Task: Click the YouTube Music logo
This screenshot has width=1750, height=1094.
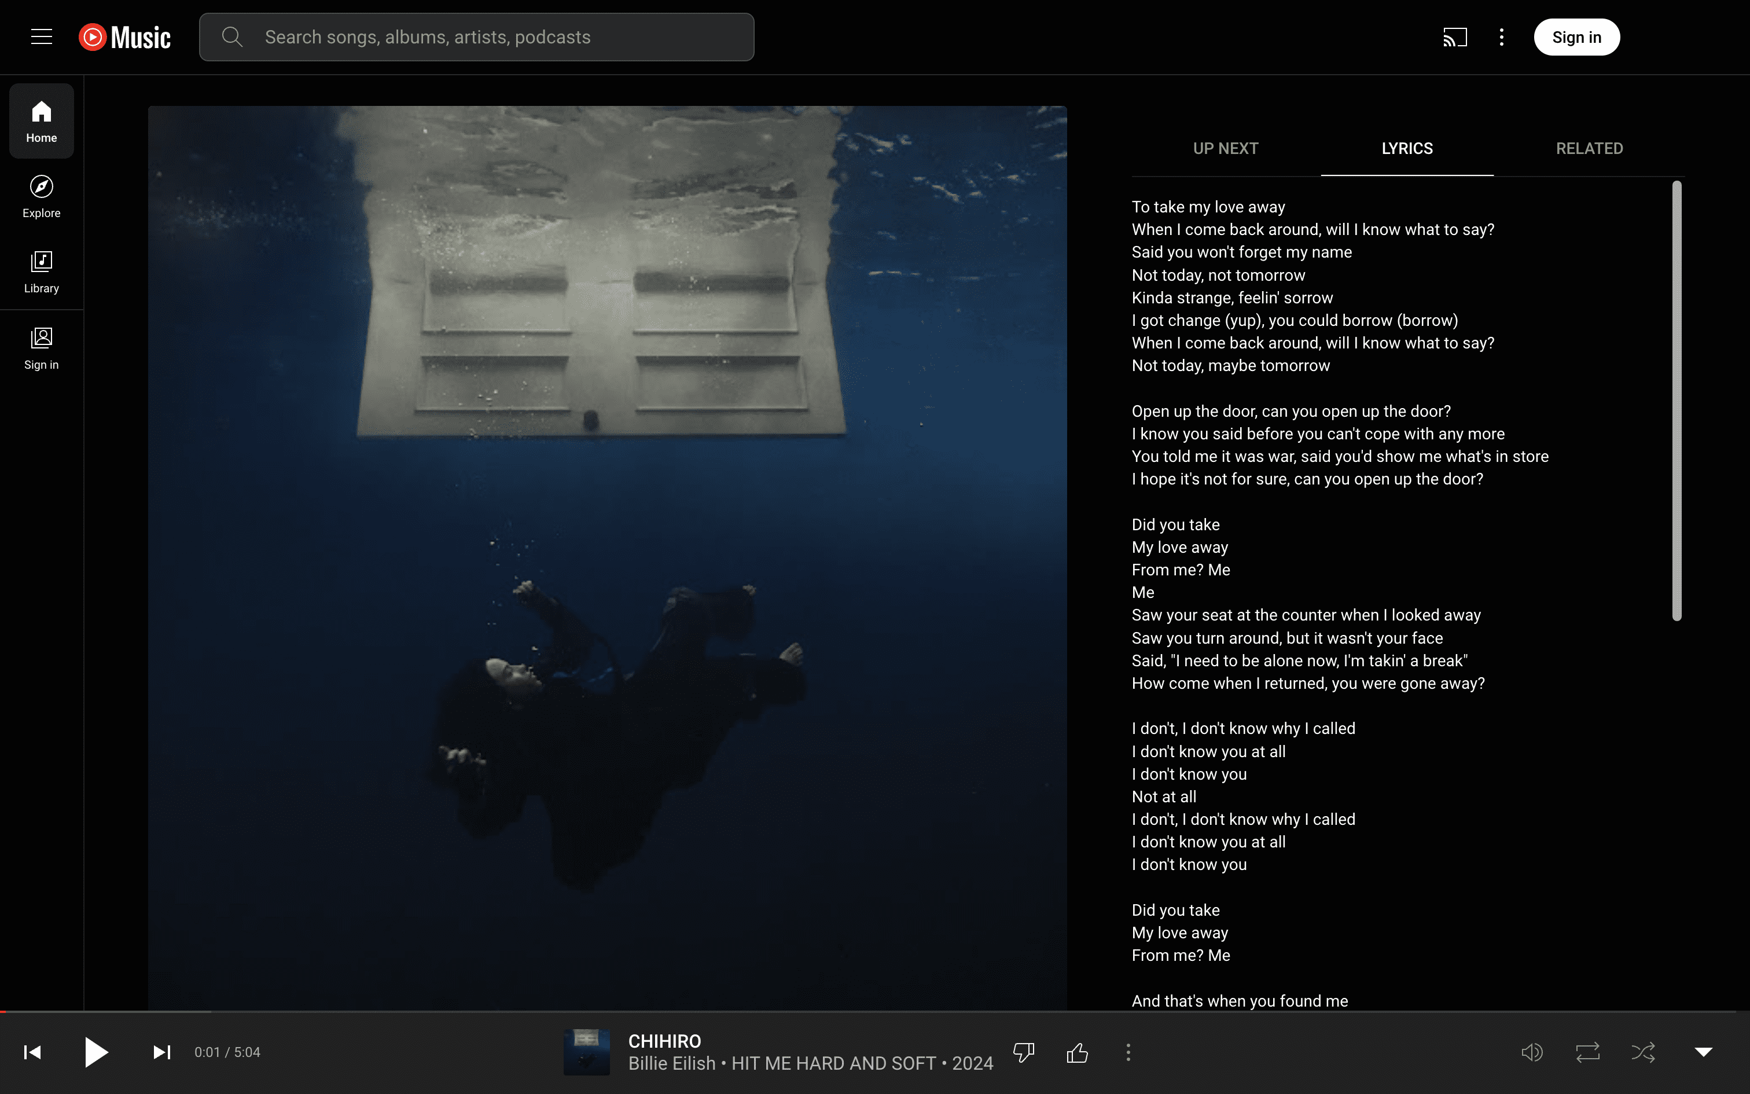Action: 124,37
